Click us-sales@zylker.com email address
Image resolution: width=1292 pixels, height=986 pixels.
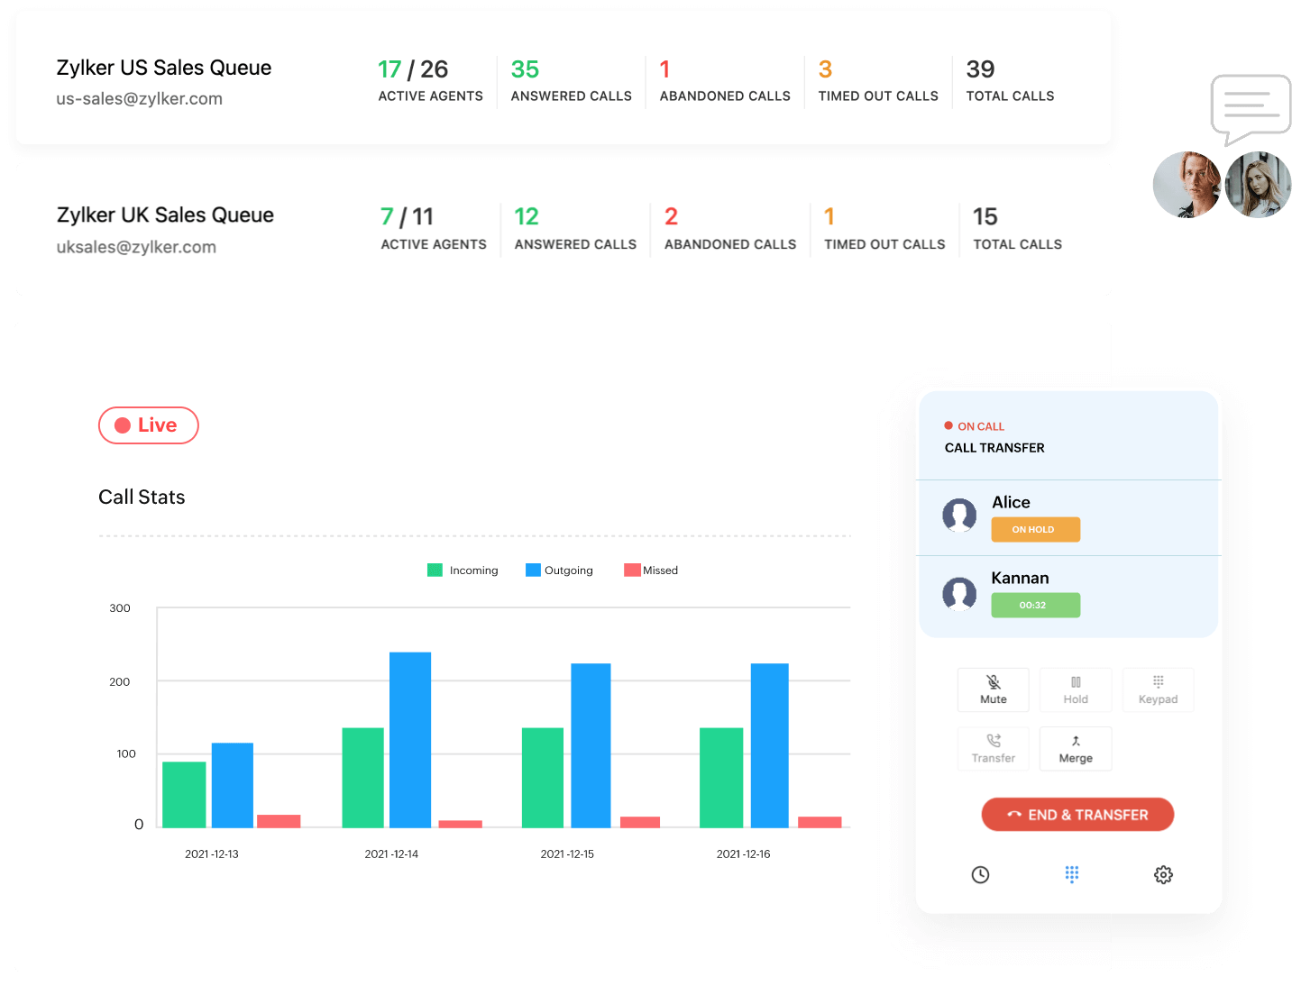pos(139,99)
